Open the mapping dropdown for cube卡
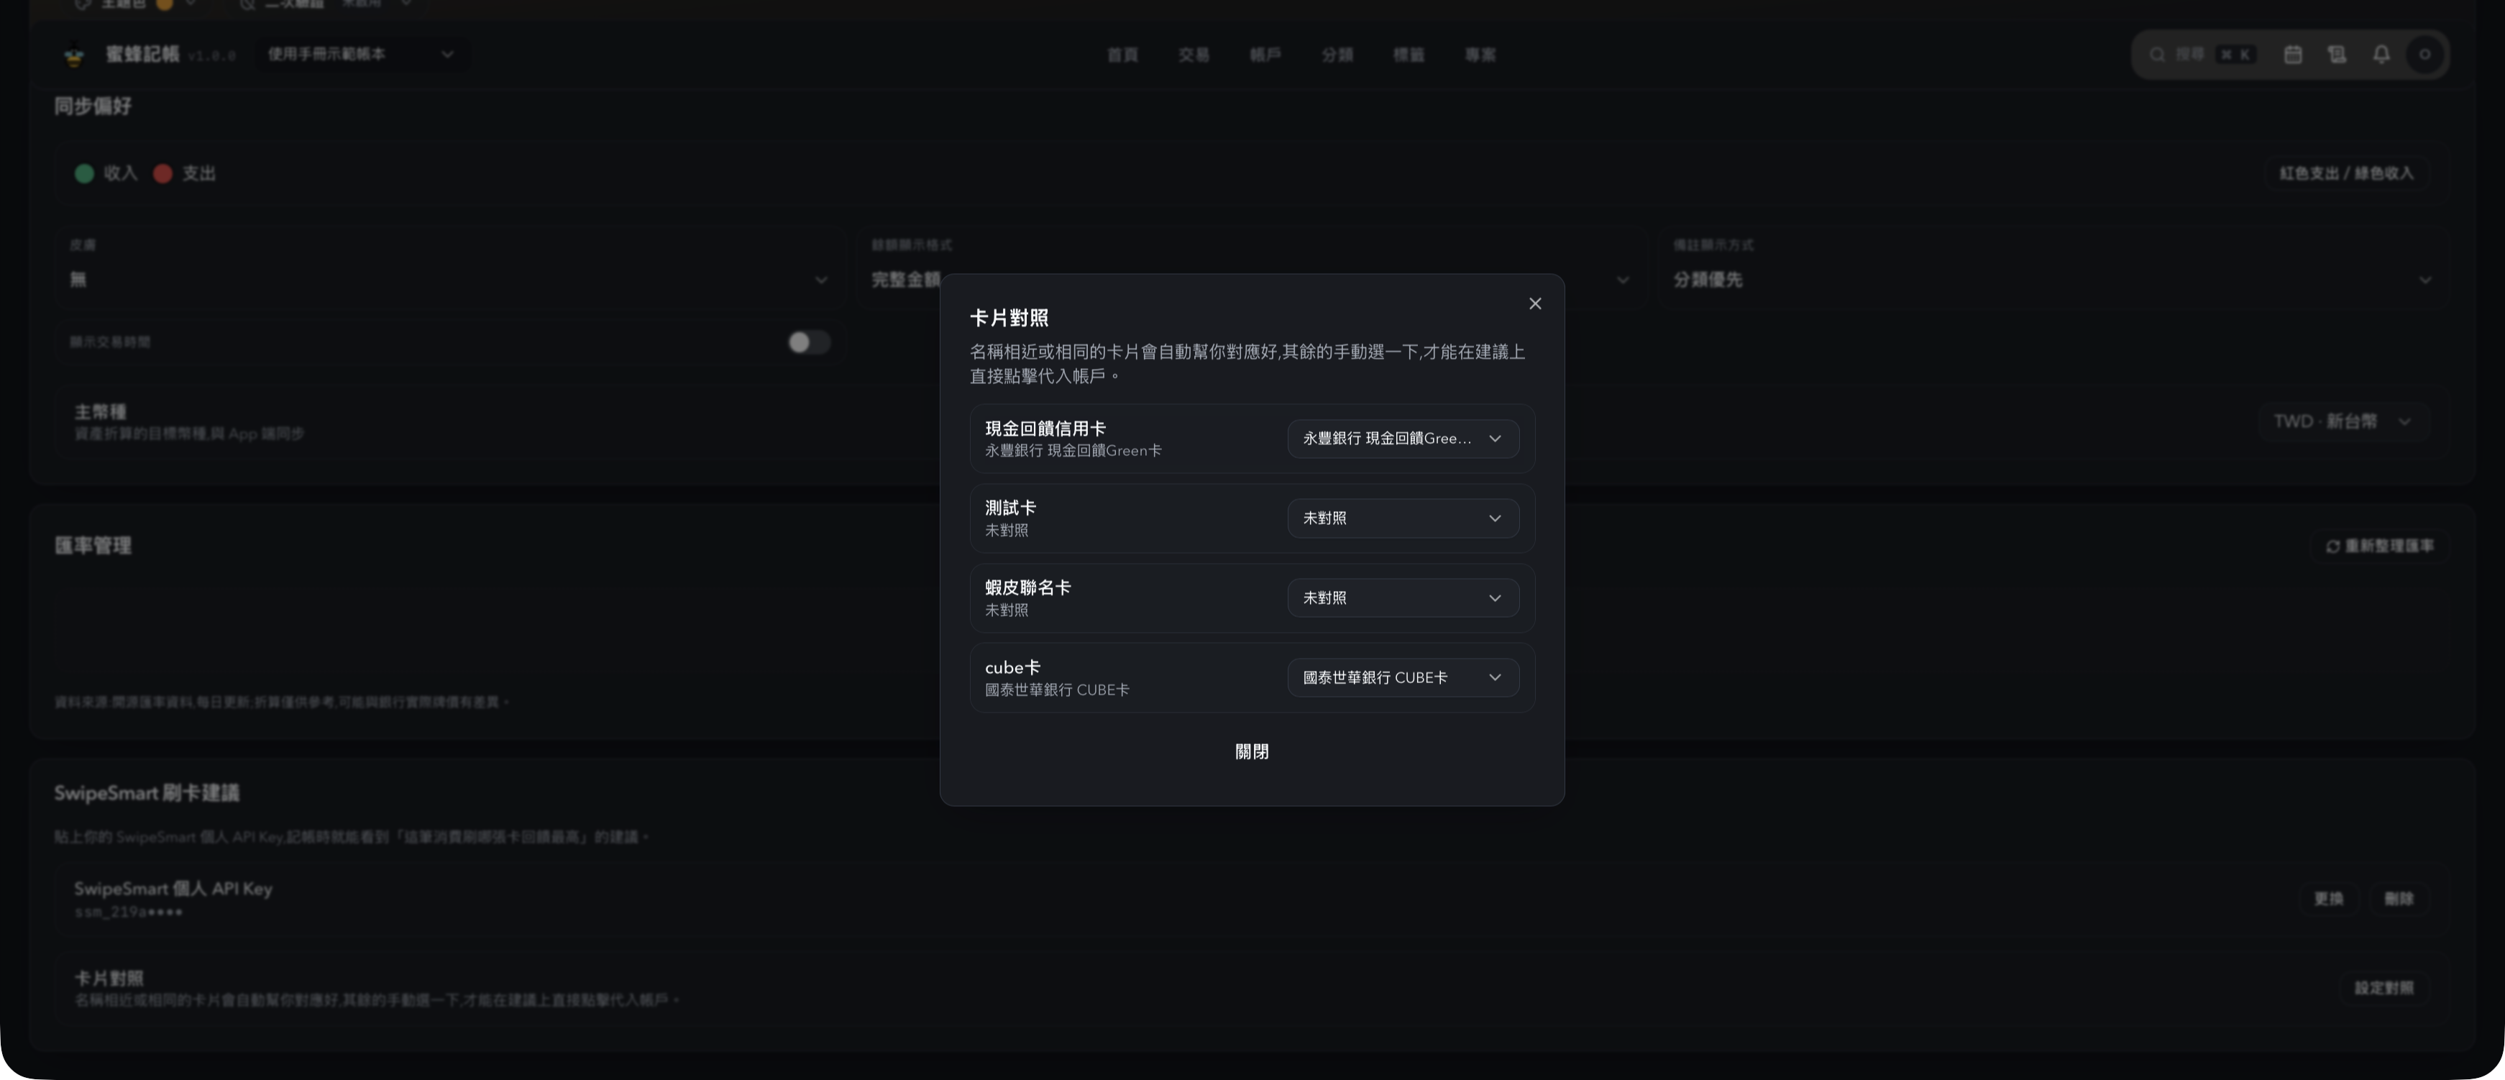This screenshot has width=2505, height=1080. [1403, 677]
